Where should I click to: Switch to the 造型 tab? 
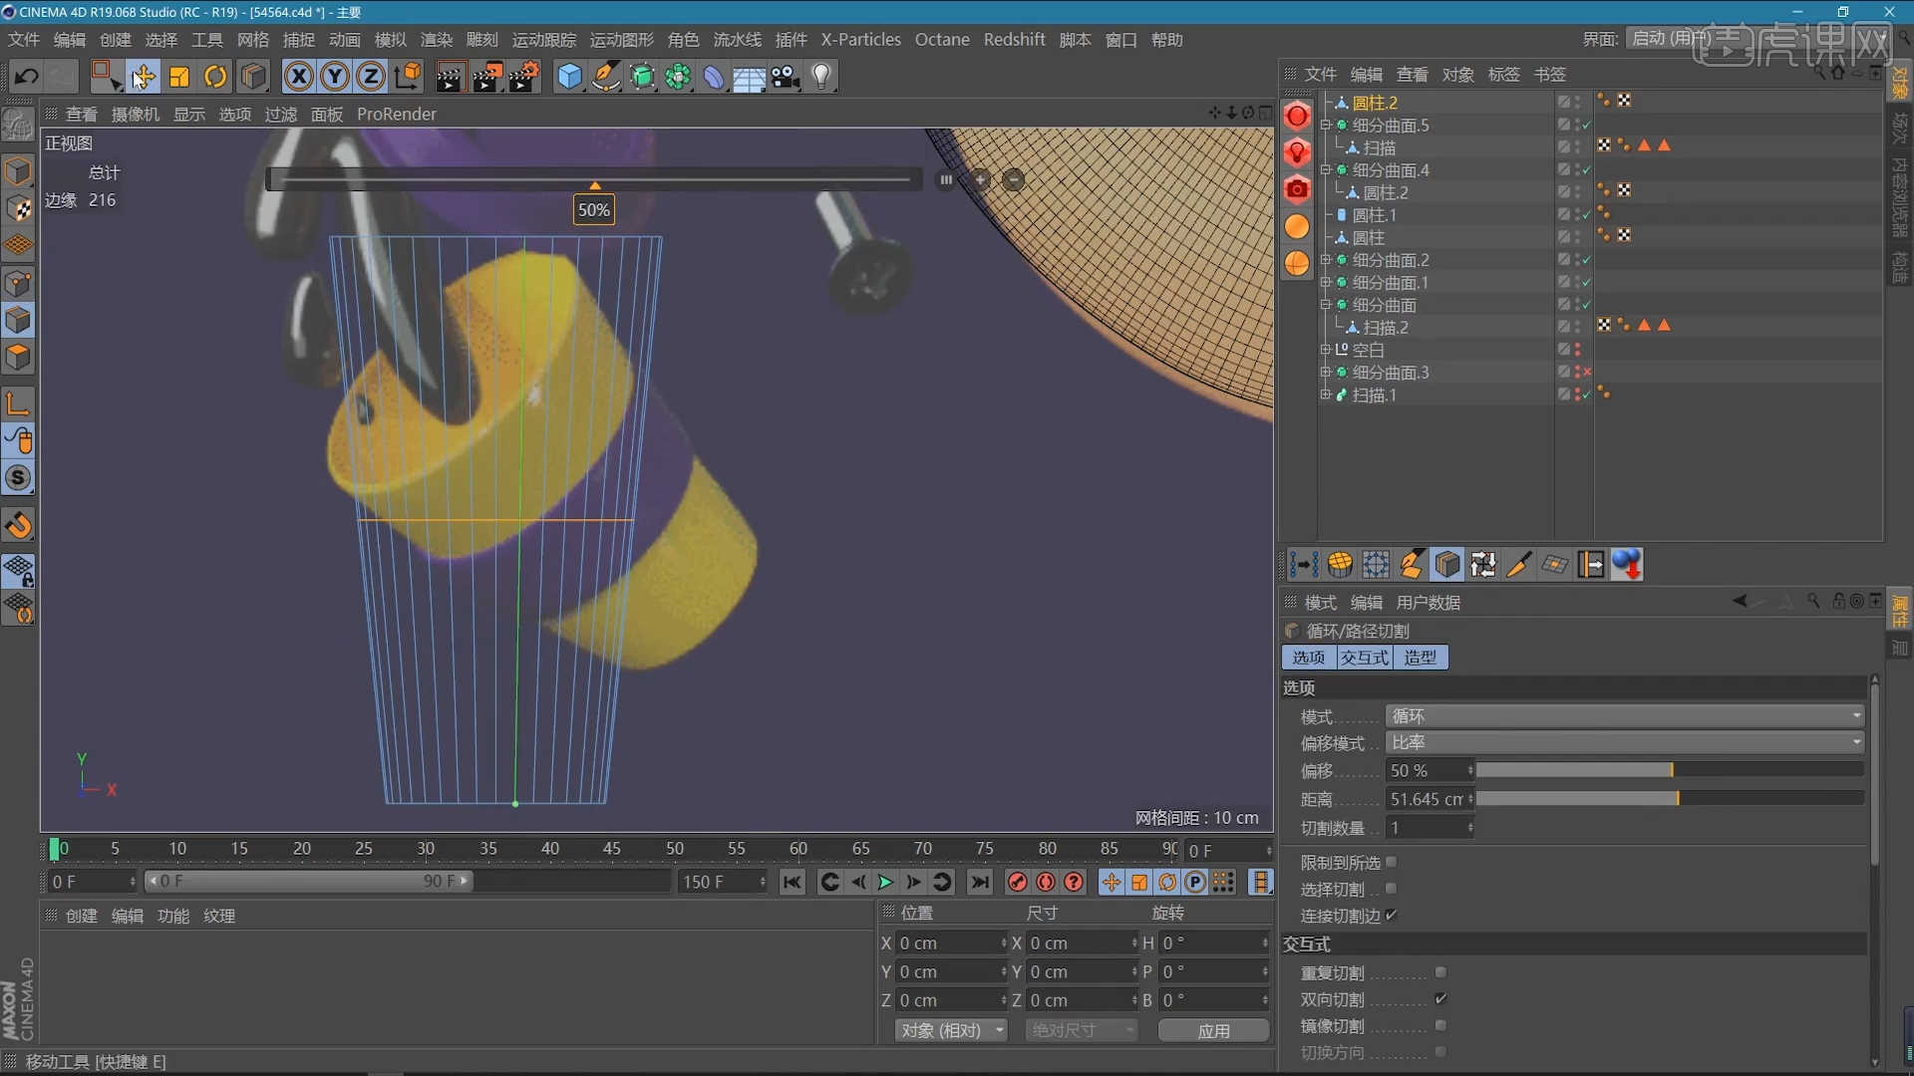pos(1420,658)
